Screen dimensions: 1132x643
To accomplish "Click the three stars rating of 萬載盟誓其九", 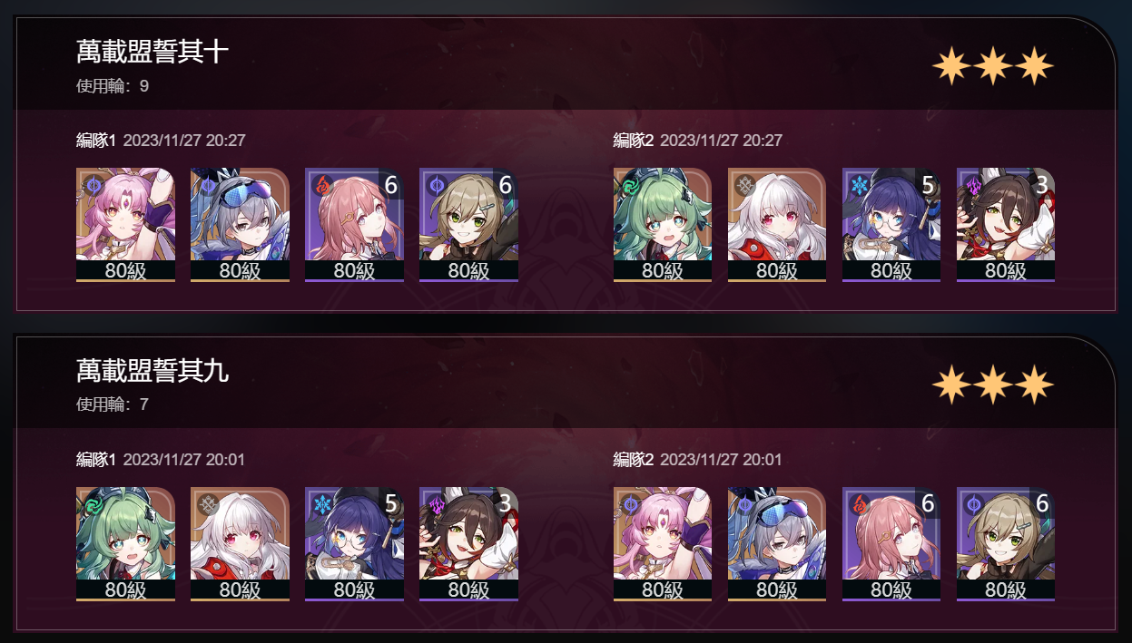I will pyautogui.click(x=993, y=385).
